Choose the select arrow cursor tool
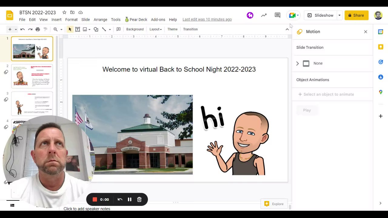The width and height of the screenshot is (388, 218). click(x=70, y=29)
